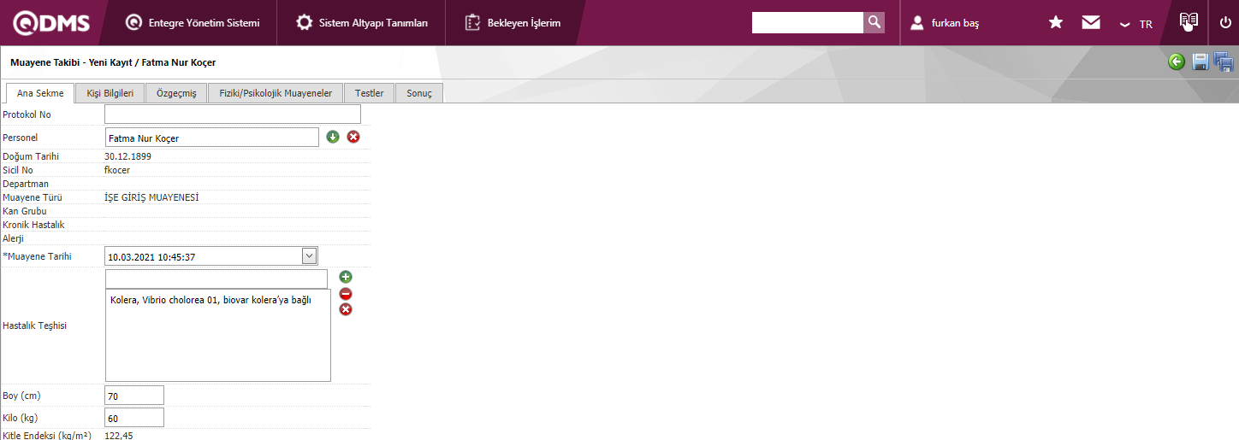Switch to Testler tab
This screenshot has height=440, width=1239.
click(369, 93)
